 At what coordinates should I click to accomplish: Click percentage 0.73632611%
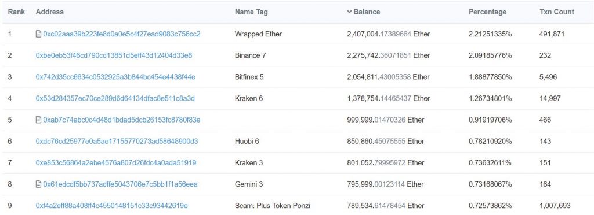coord(491,163)
